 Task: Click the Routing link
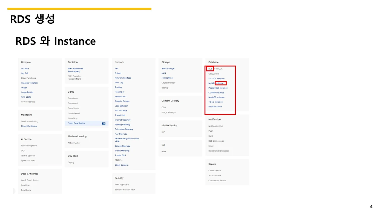coord(118,87)
